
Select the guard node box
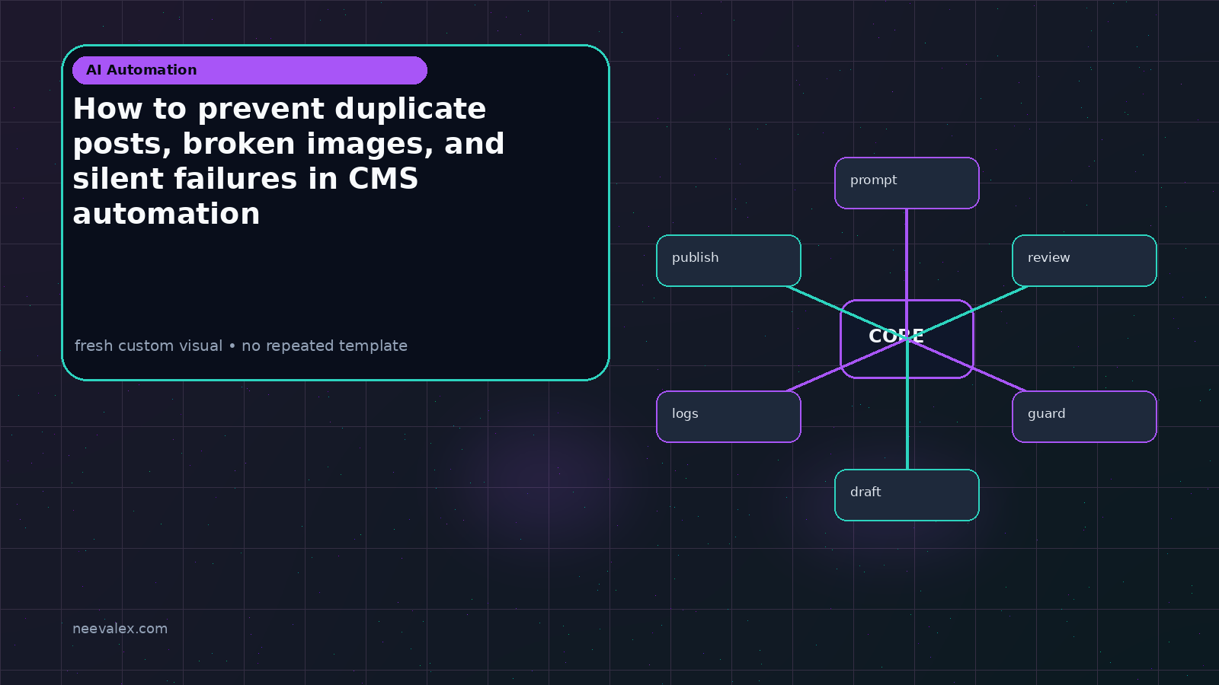1084,416
